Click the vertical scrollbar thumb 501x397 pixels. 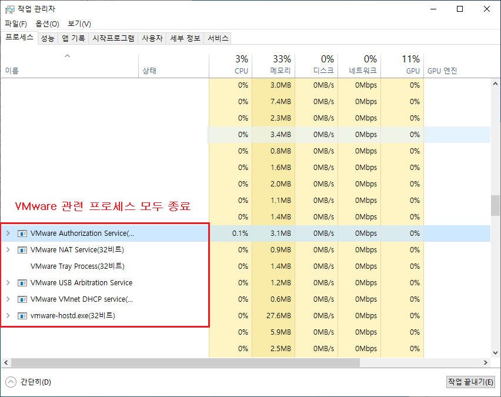coord(495,205)
